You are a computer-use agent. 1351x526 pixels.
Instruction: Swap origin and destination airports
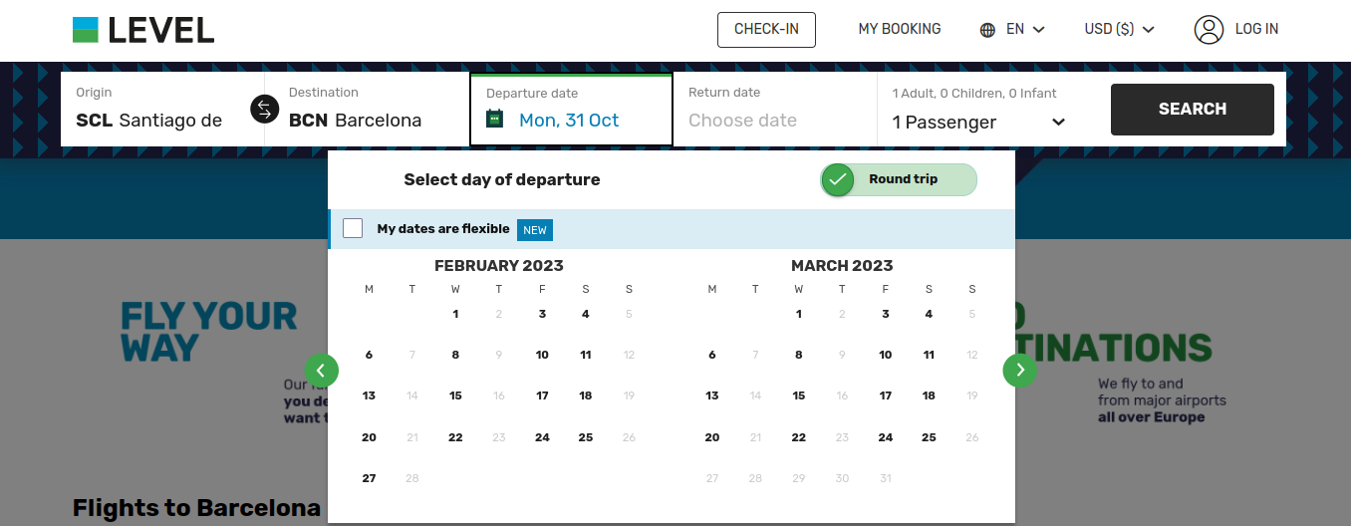coord(265,109)
